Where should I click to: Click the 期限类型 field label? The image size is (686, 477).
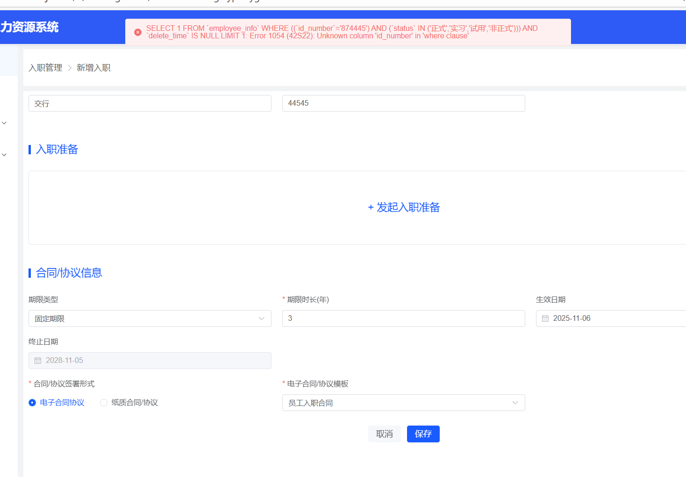(43, 300)
